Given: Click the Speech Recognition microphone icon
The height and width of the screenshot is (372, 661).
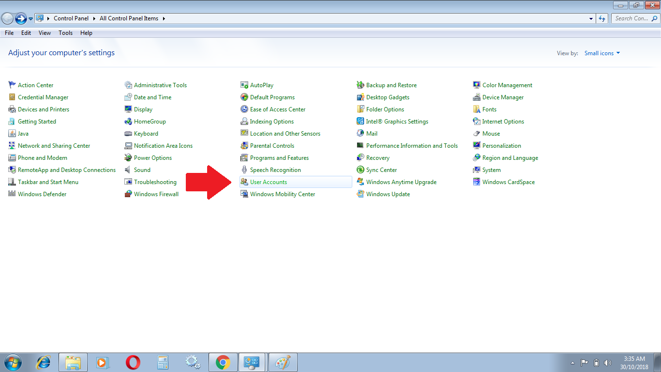Looking at the screenshot, I should click(x=244, y=170).
